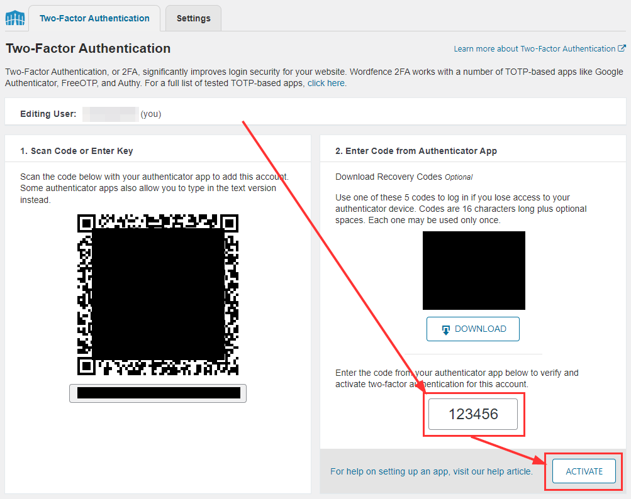Click the Download recovery codes button
Screen dimensions: 631x499
click(473, 329)
